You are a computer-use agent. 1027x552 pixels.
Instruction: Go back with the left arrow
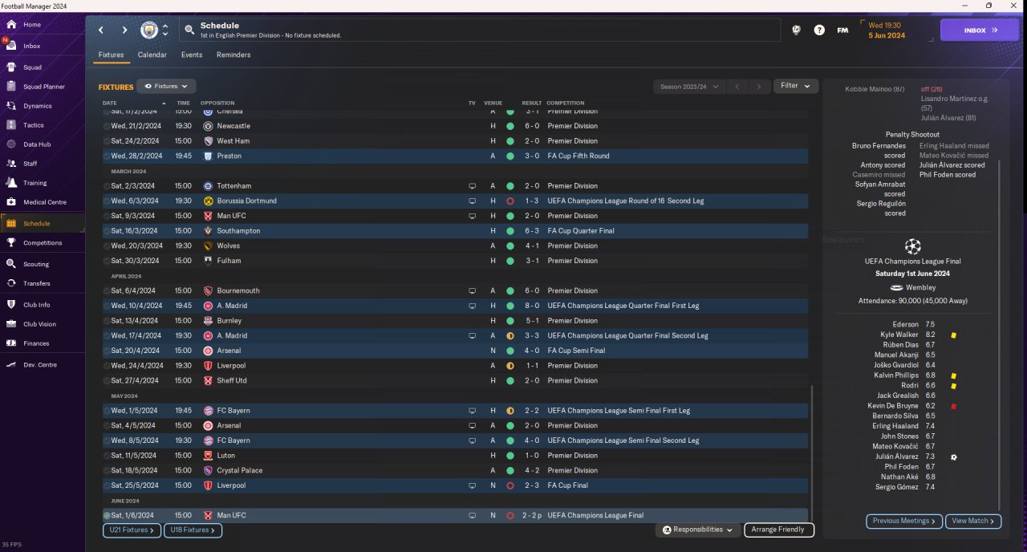pos(101,30)
